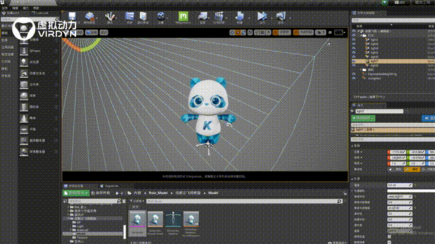Toggle visibility eye for light4

click(353, 48)
